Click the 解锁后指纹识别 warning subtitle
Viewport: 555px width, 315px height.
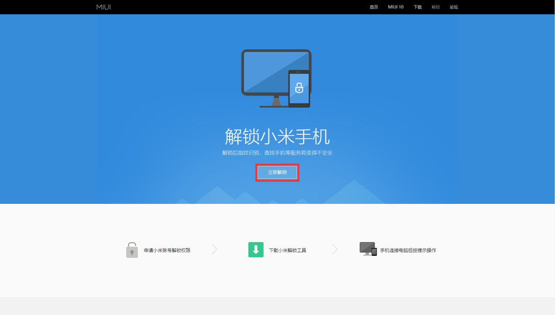(x=277, y=153)
